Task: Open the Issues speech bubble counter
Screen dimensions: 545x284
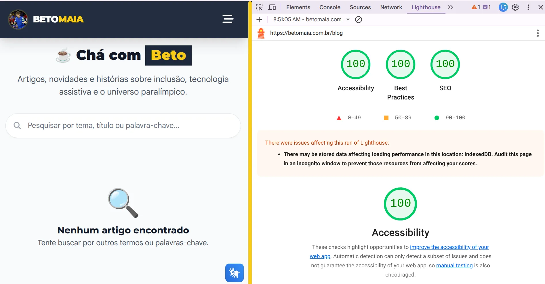Action: (485, 7)
